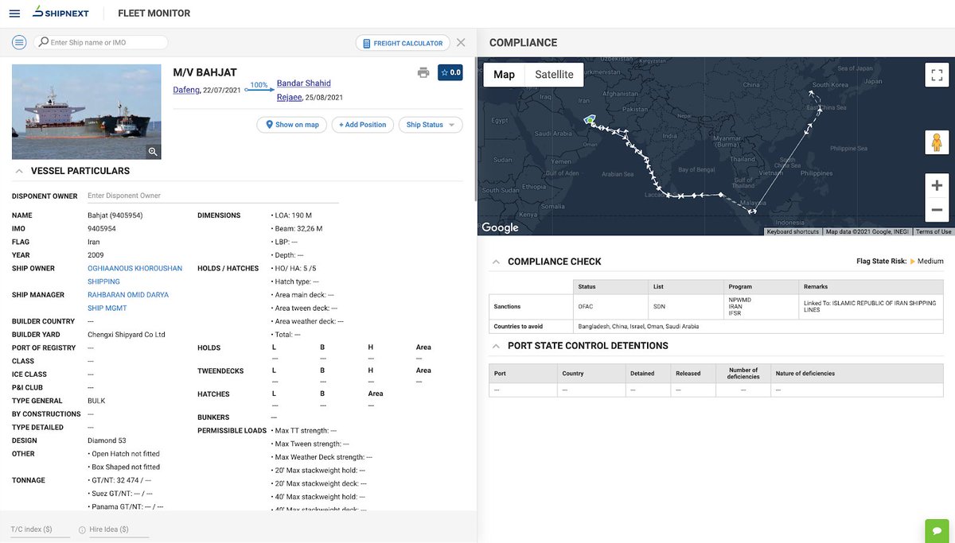
Task: Click Add Position button
Action: click(362, 125)
